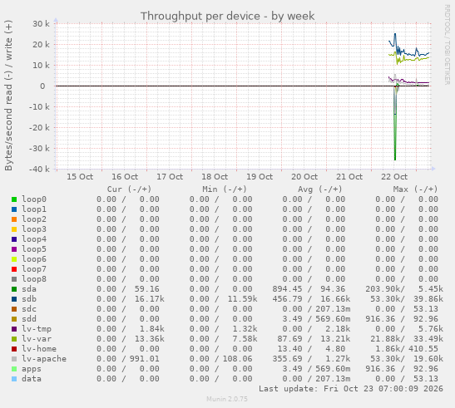The image size is (455, 408).
Task: Click the 'sda' legend label
Action: coord(29,289)
